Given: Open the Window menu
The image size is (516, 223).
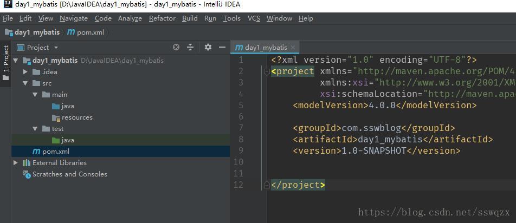Looking at the screenshot, I should point(279,18).
